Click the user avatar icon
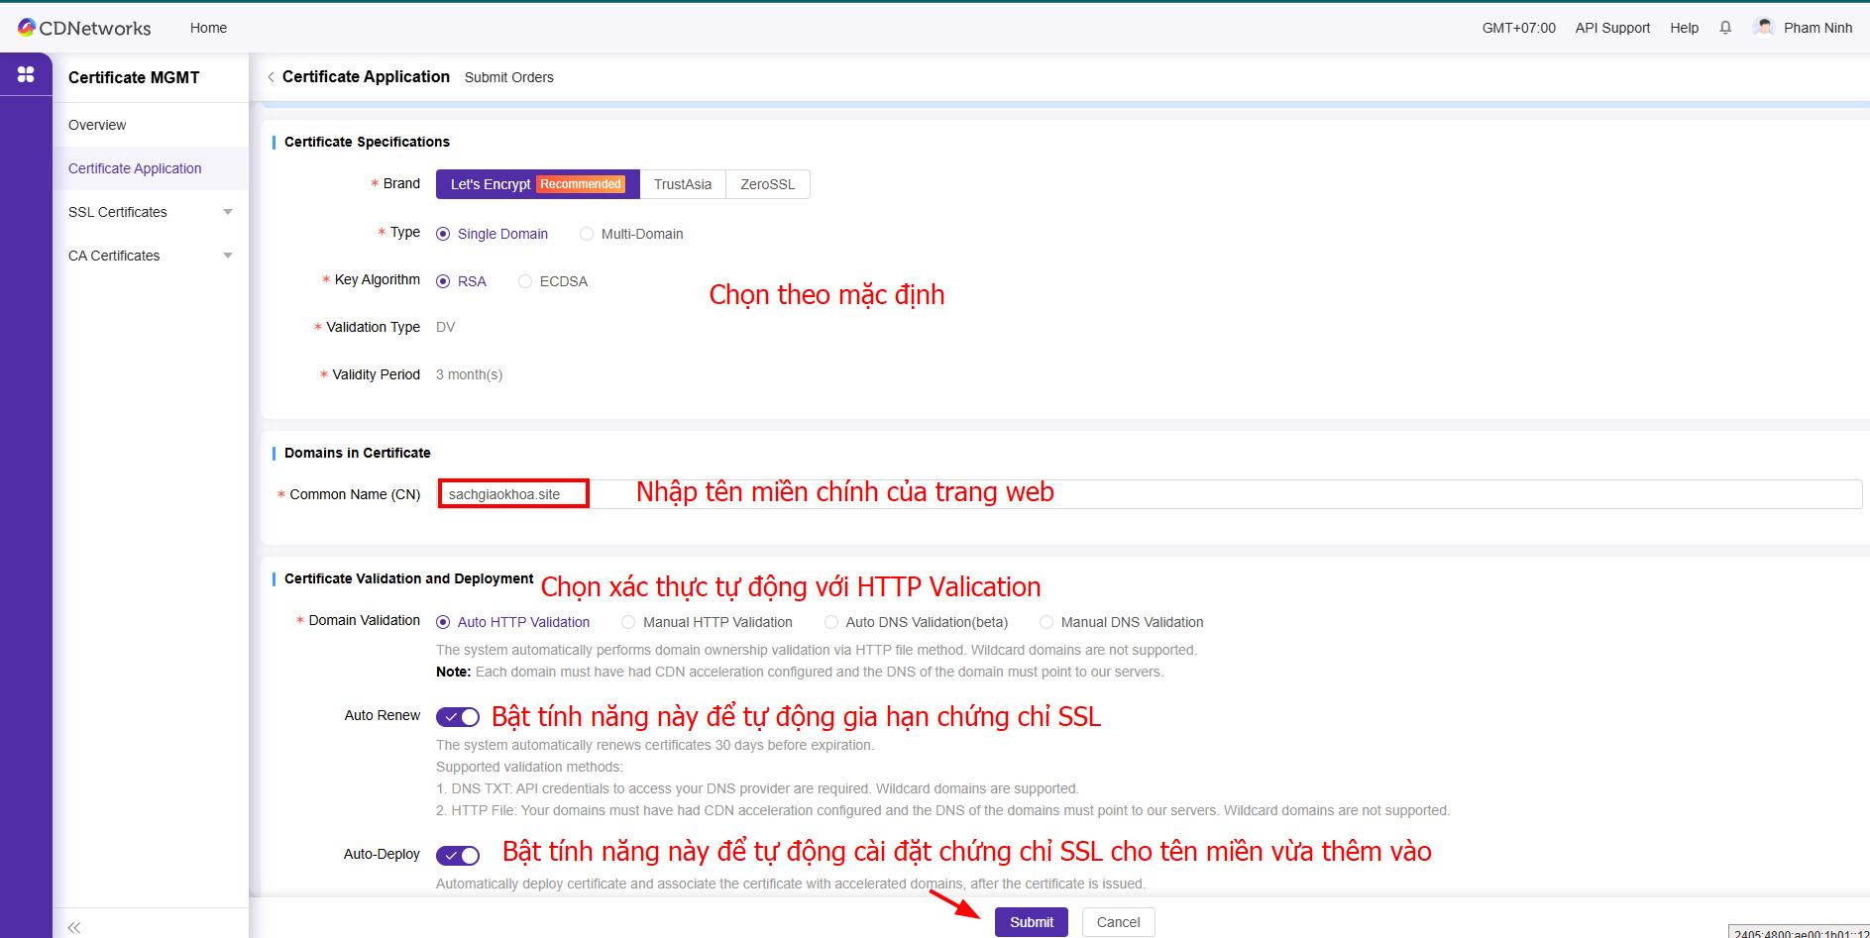The height and width of the screenshot is (938, 1870). tap(1763, 28)
